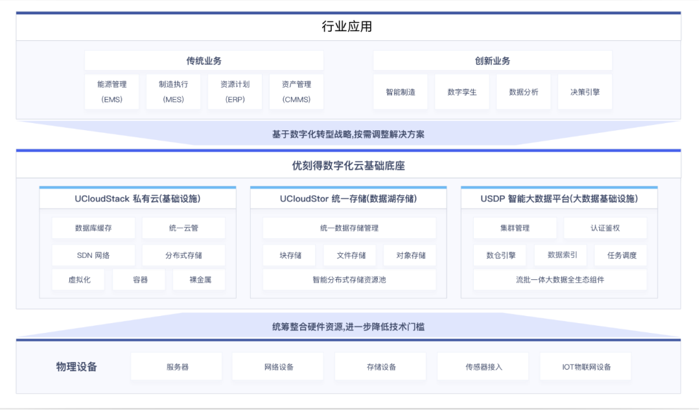Click the 能源管理 (EMS) box

tap(111, 92)
